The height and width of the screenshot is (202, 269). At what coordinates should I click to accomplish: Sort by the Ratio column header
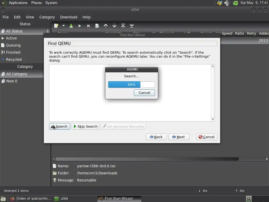coord(240,33)
